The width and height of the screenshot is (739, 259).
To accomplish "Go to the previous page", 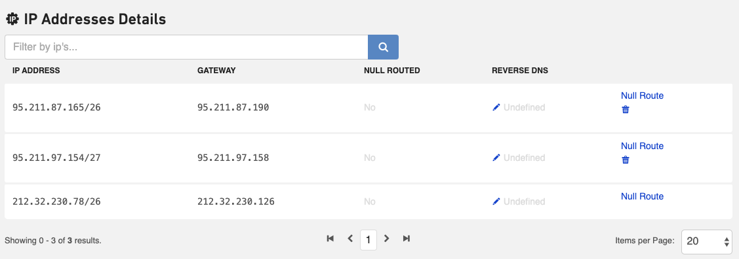I will [350, 239].
